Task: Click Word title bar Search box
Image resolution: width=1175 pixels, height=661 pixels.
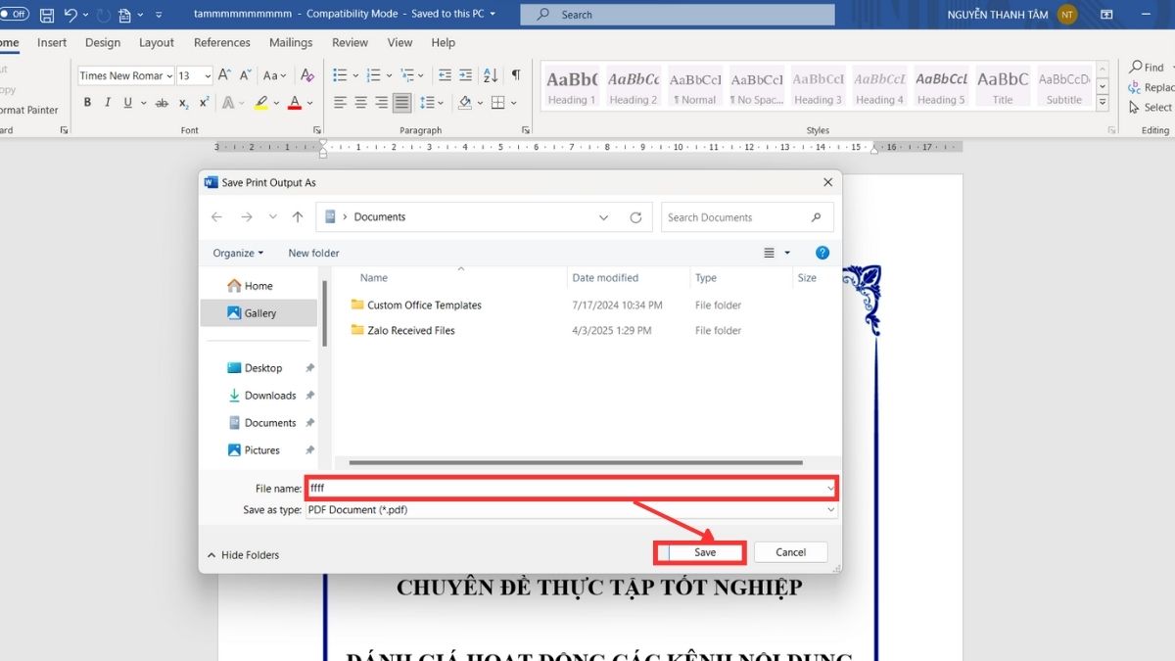Action: pos(678,15)
